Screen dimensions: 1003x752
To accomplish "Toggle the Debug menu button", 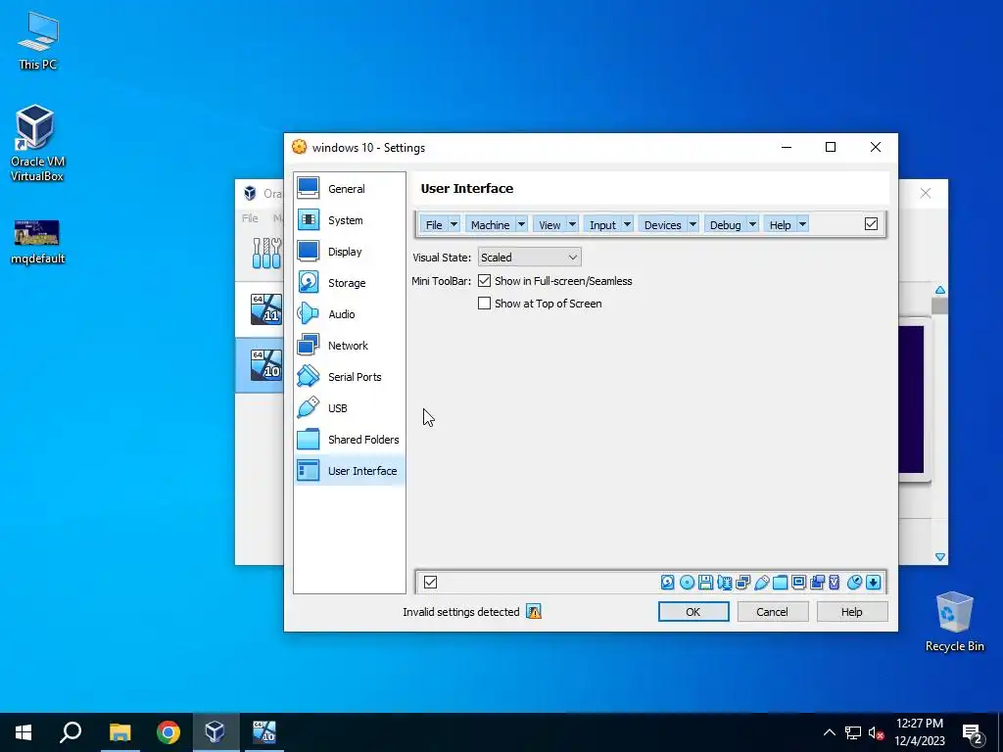I will tap(725, 224).
